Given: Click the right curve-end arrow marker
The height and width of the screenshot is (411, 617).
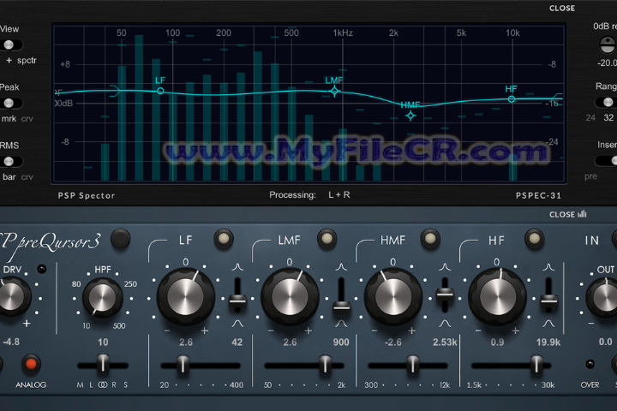Looking at the screenshot, I should [x=557, y=98].
